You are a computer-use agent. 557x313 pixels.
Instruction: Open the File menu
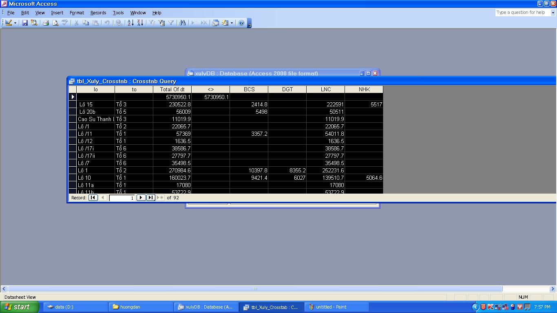coord(11,13)
